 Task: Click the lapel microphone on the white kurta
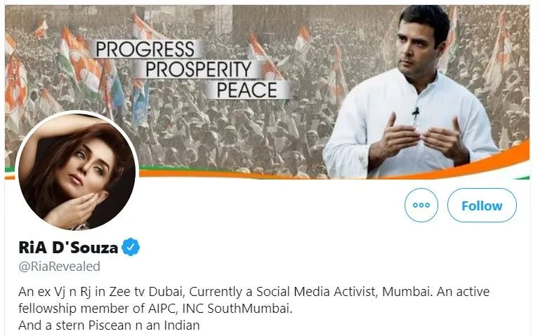[416, 112]
